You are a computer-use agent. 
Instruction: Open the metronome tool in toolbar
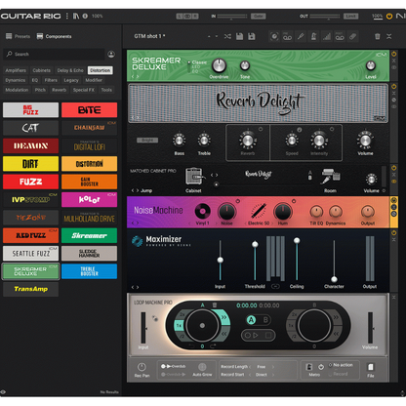[313, 36]
